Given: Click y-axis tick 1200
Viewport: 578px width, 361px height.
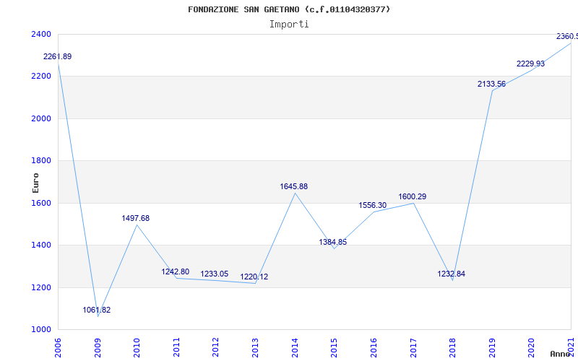Looking at the screenshot, I should (41, 287).
